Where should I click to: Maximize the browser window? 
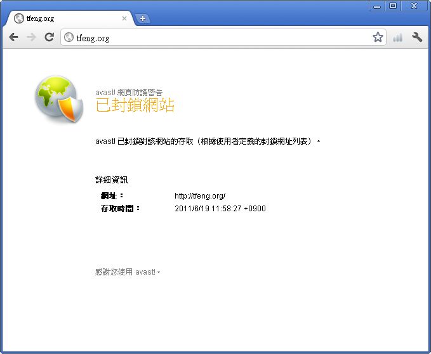point(393,6)
